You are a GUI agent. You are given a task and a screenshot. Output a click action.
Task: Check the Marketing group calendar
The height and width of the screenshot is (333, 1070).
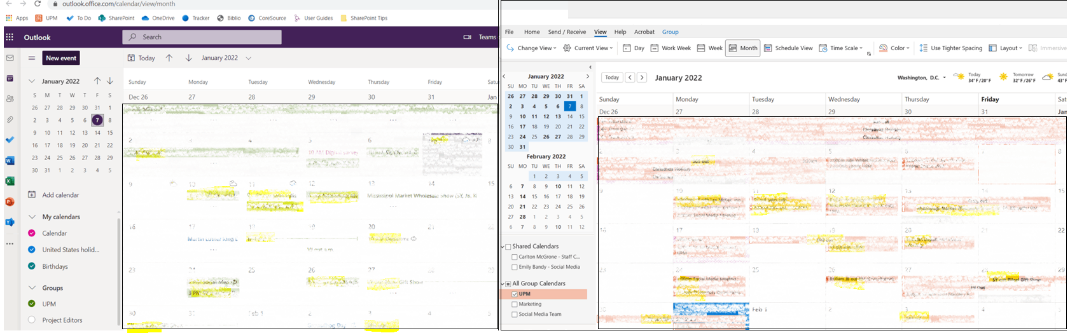point(515,304)
